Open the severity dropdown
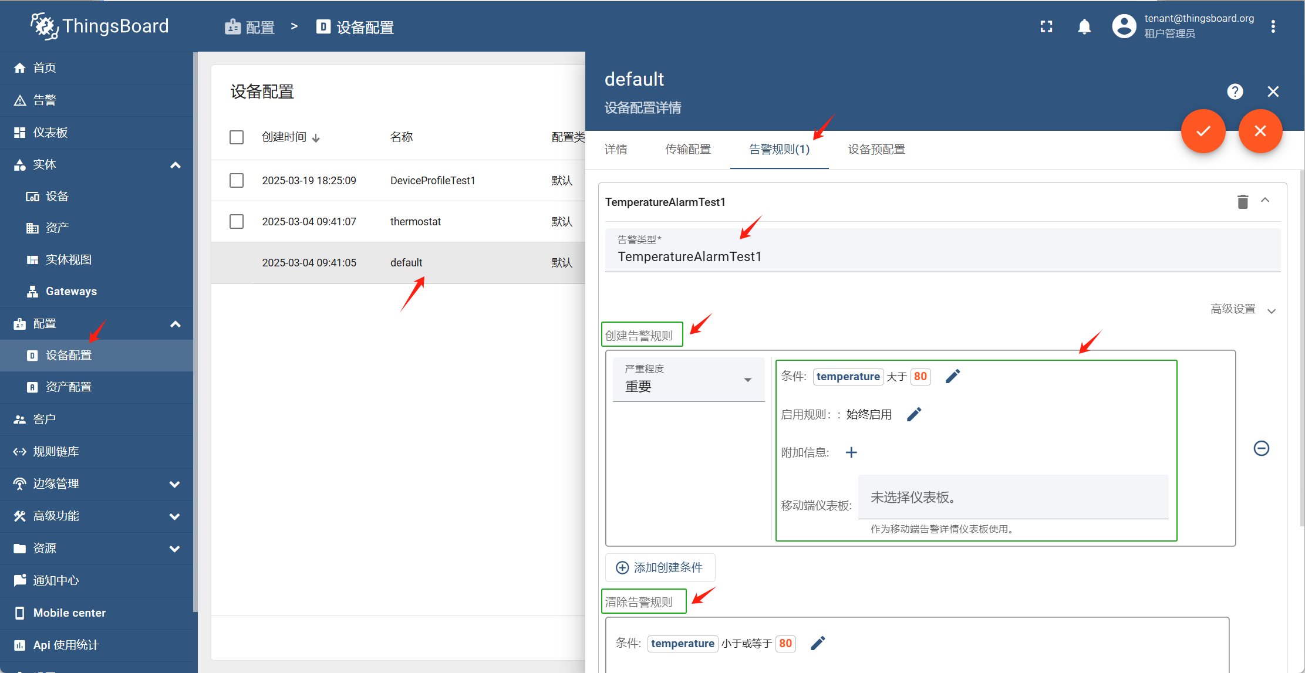 (688, 380)
